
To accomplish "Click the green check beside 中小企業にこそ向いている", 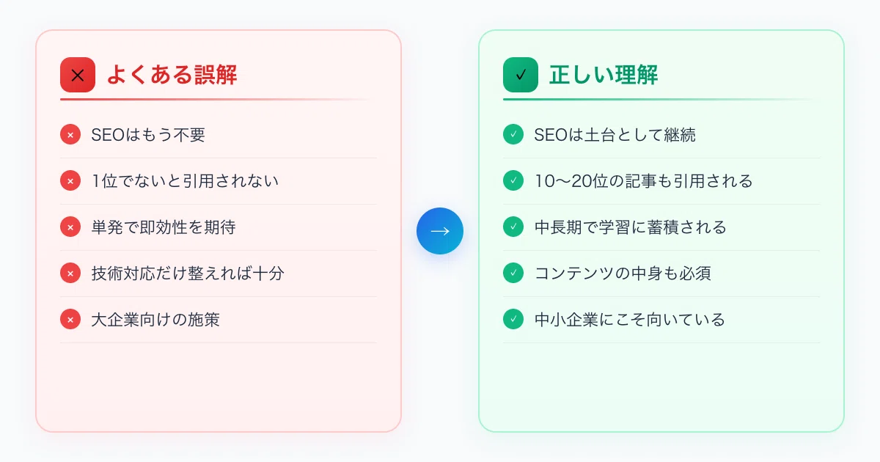I will click(x=513, y=320).
